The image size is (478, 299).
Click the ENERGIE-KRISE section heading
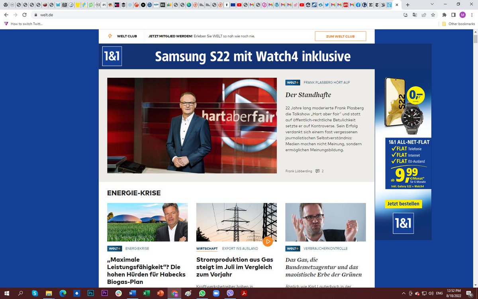tap(134, 193)
